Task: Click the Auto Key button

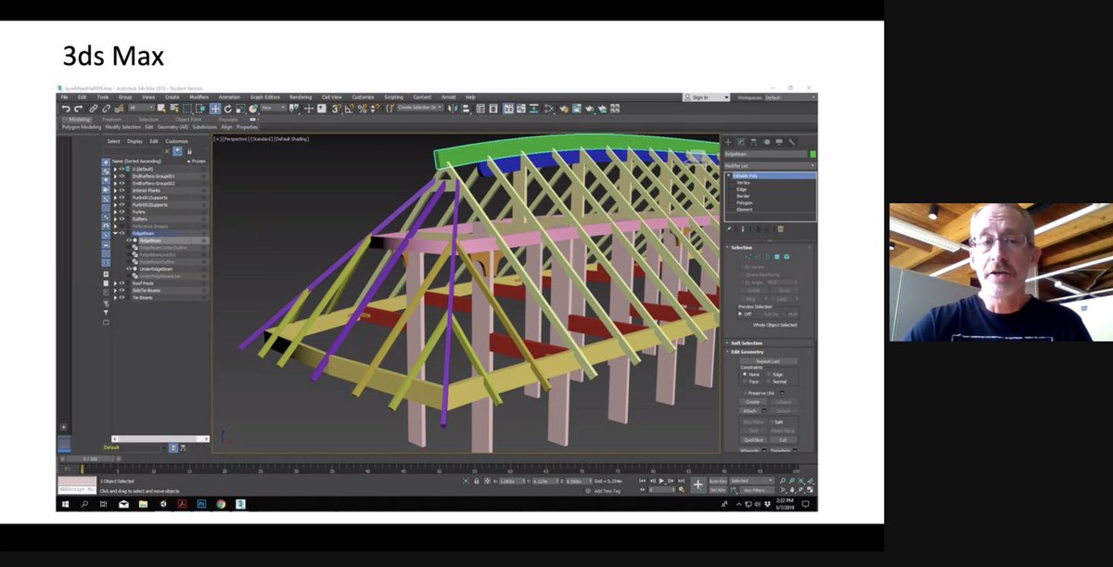Action: point(718,481)
